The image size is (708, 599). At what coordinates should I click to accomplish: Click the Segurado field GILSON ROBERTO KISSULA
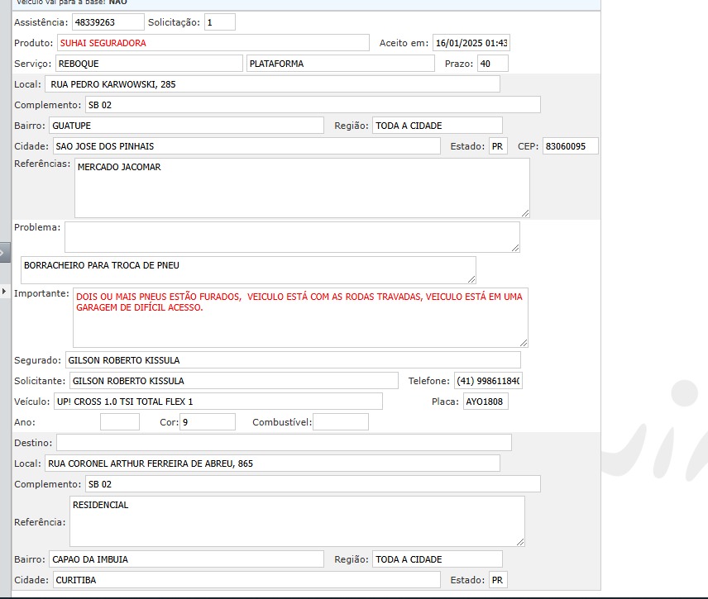[293, 360]
